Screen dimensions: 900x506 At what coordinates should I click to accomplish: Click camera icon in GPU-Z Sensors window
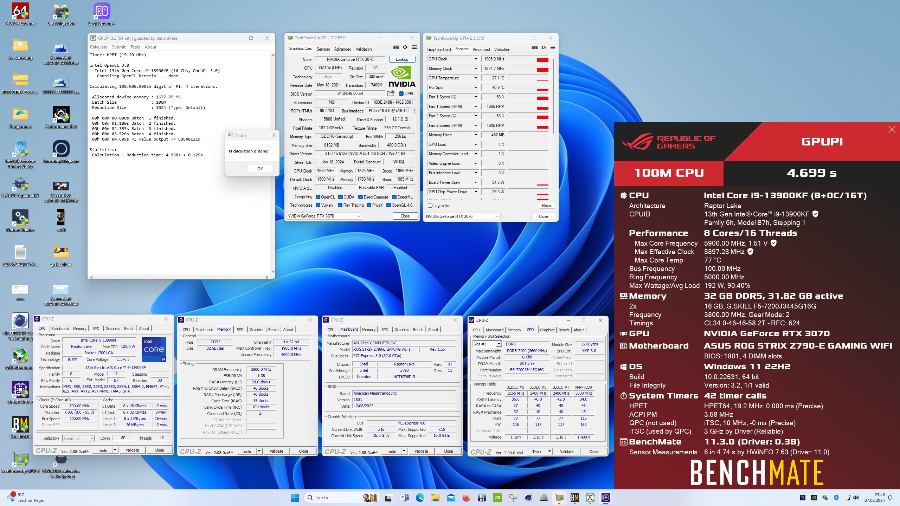coord(535,48)
